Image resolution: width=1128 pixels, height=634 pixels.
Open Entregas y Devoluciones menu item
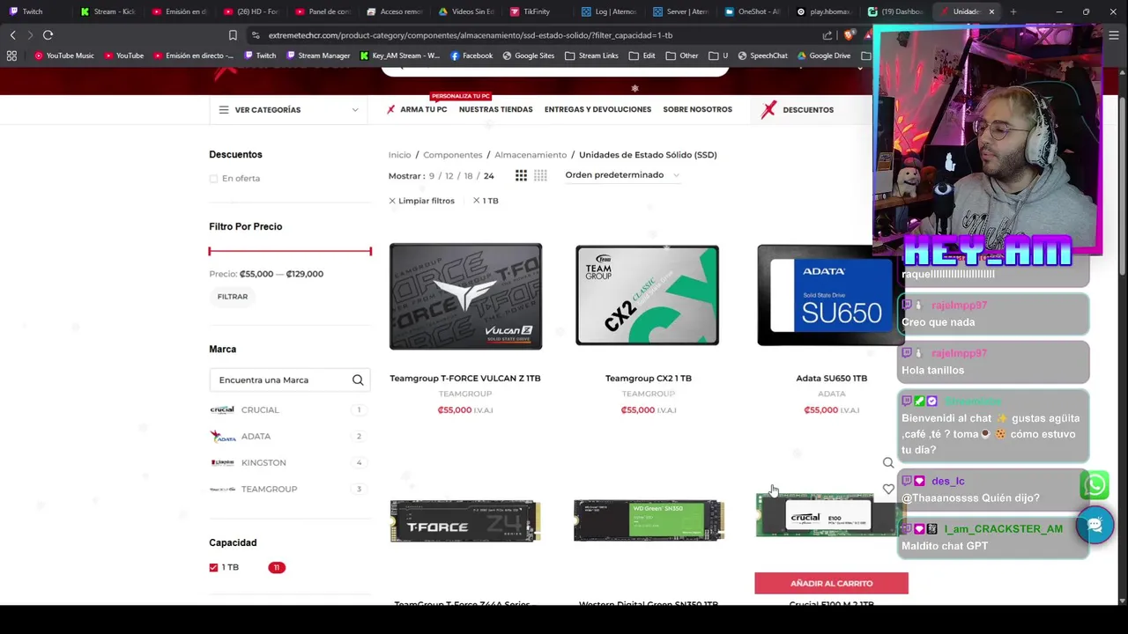tap(597, 109)
